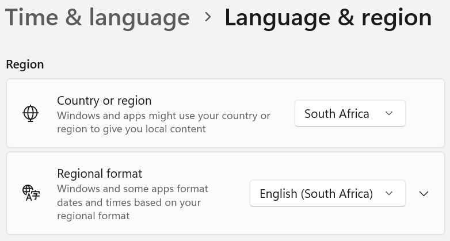This screenshot has width=450, height=241.
Task: Select the Regional format label
Action: click(100, 174)
